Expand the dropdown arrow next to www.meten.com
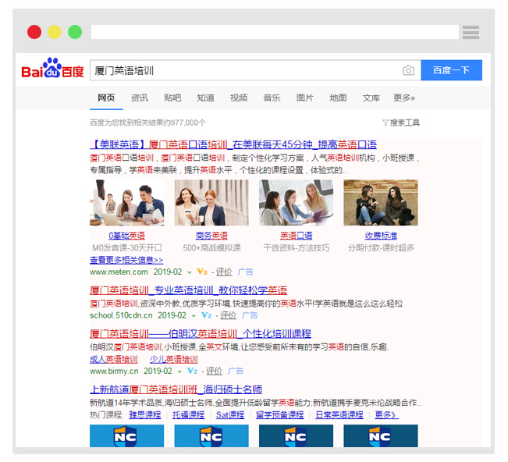 189,272
